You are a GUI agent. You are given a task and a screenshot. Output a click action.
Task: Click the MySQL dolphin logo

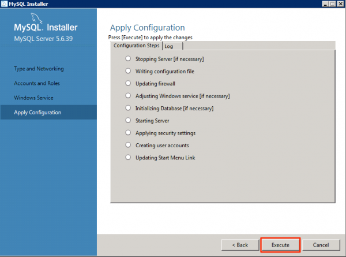point(36,18)
